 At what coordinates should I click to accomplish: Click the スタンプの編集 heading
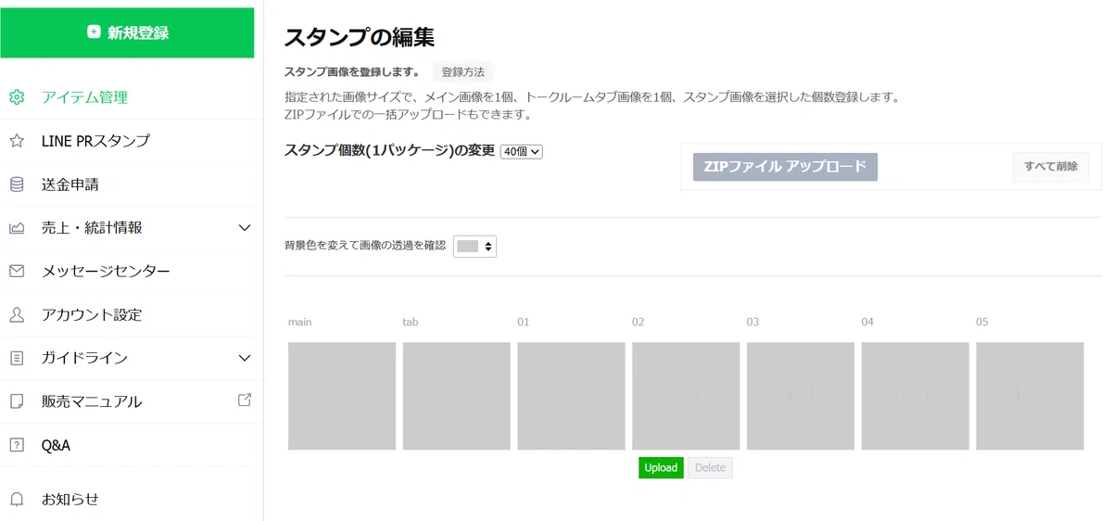point(360,37)
